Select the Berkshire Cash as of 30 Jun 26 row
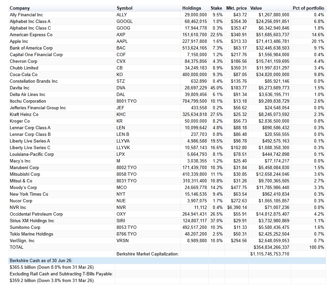This screenshot has height=288, width=333. coord(167,260)
